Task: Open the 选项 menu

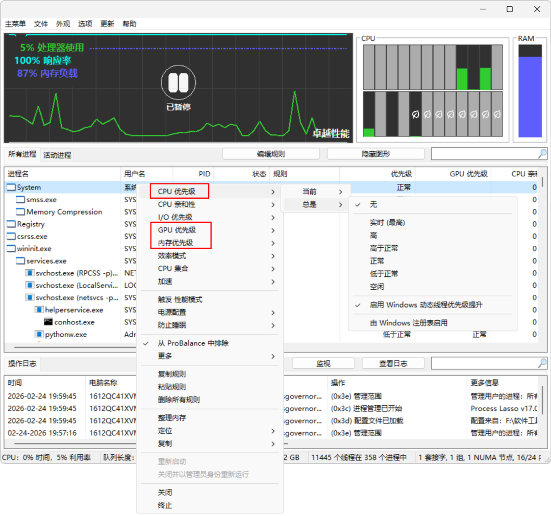Action: pyautogui.click(x=85, y=24)
